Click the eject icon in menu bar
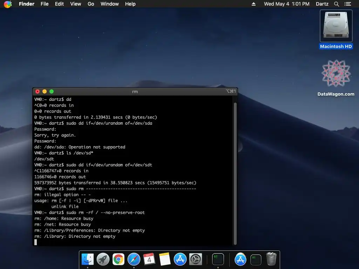Screen dimensions: 359x269 coord(253,4)
